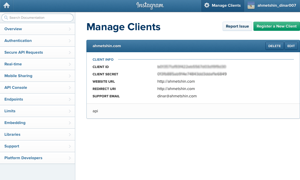Open the Overview section
The width and height of the screenshot is (300, 180).
pos(37,29)
